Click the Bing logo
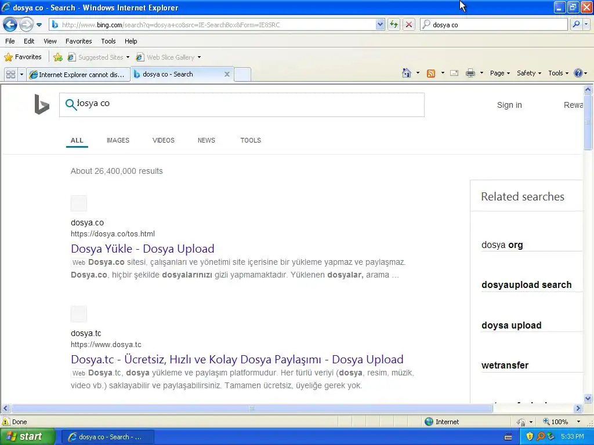Viewport: 594px width, 445px height. [x=42, y=104]
